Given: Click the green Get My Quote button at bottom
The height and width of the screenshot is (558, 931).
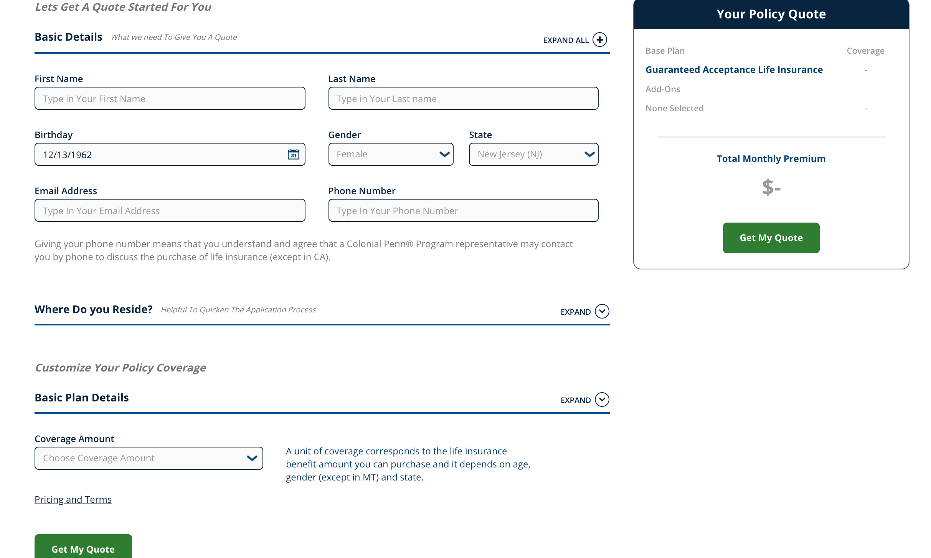Looking at the screenshot, I should (x=83, y=549).
